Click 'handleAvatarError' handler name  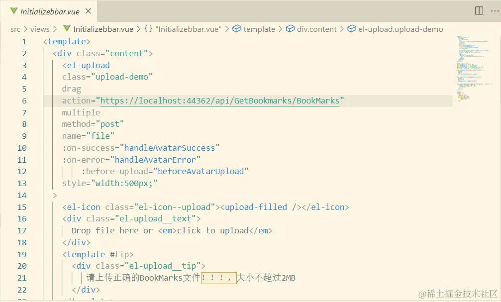[x=155, y=160]
